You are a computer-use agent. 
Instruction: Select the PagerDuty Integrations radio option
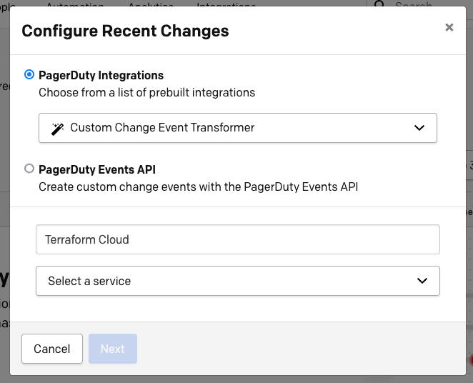29,74
